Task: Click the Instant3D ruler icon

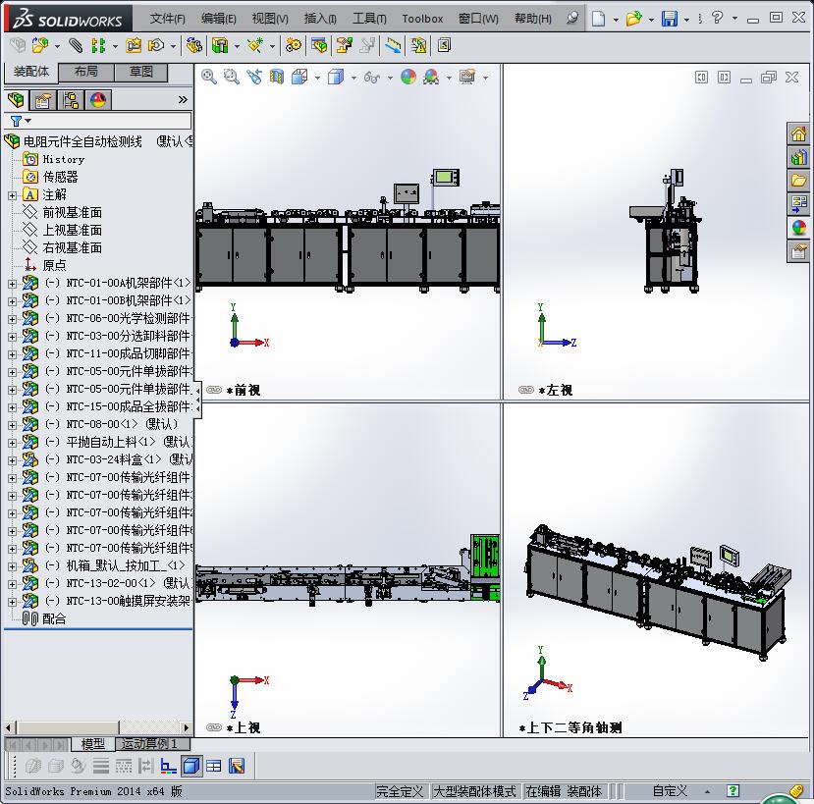Action: (393, 46)
